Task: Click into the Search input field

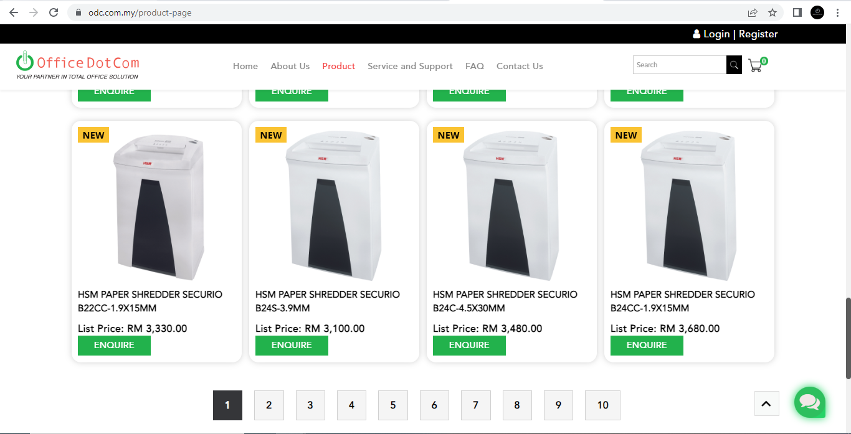Action: click(x=679, y=65)
